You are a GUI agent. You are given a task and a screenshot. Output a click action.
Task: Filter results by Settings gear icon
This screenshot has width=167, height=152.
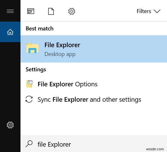pos(72,11)
